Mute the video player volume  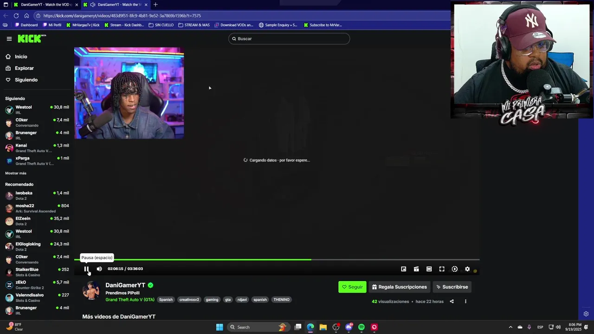tap(99, 269)
